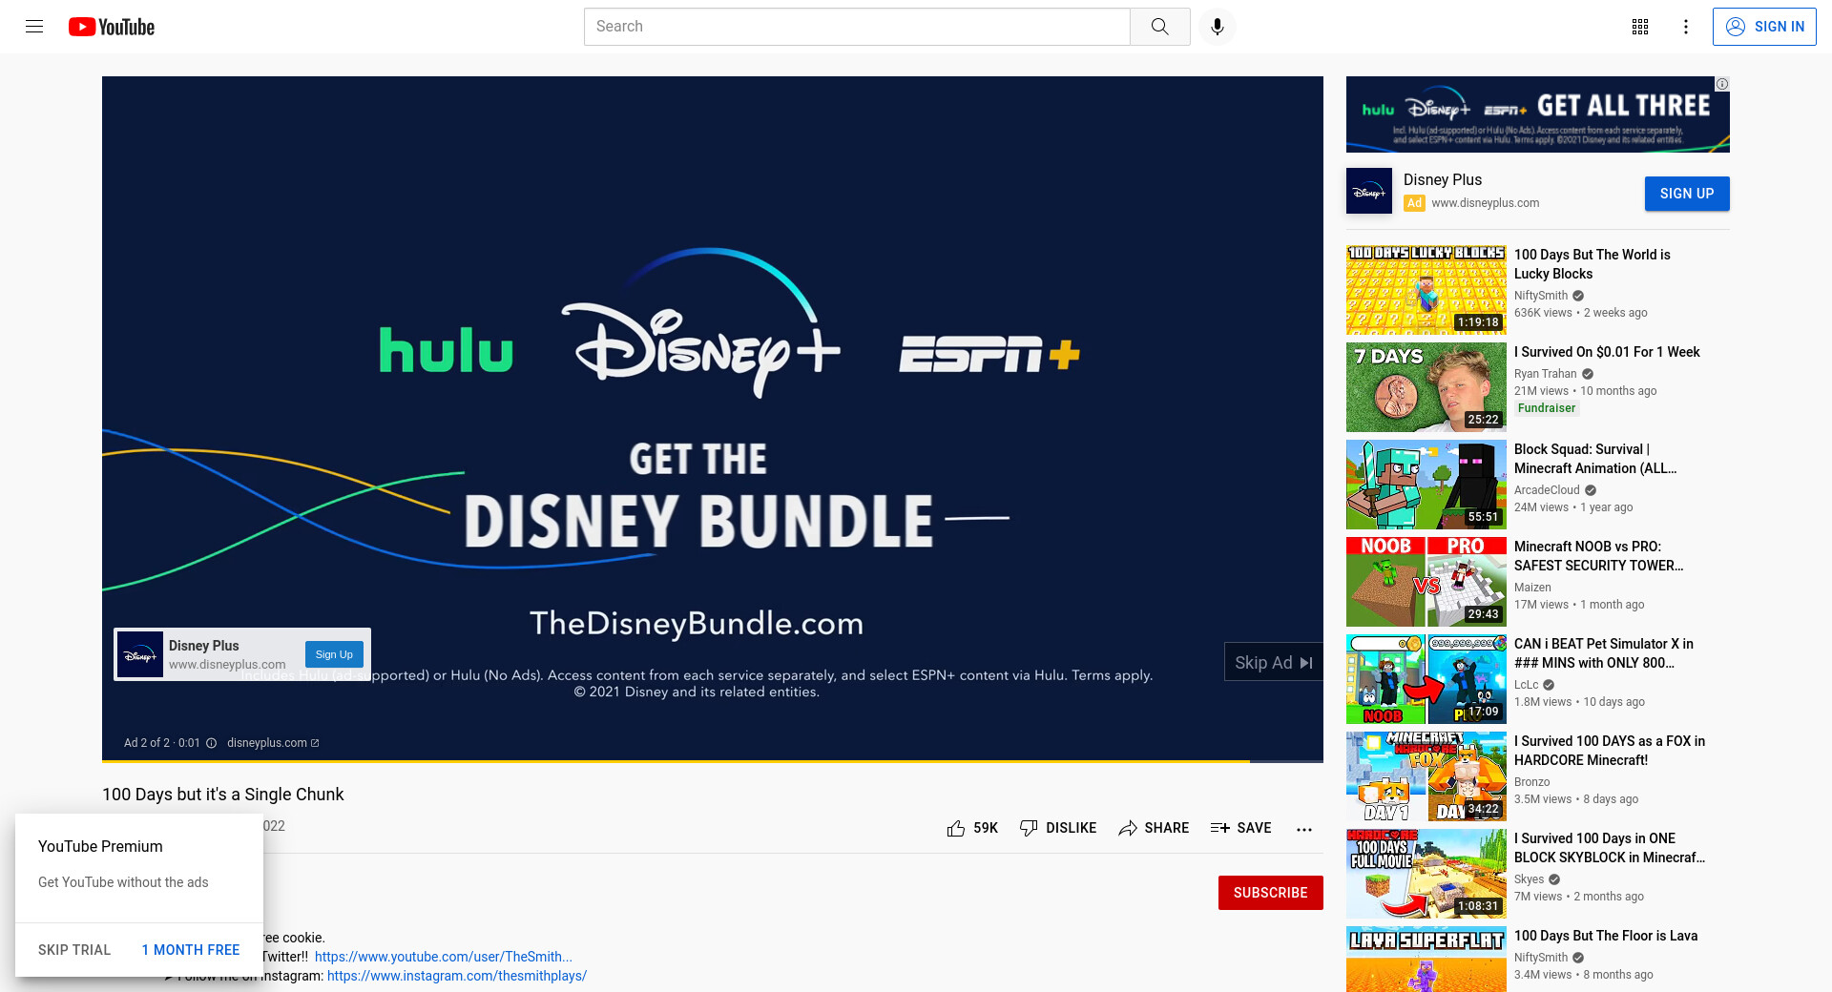Open Bronzo channel name

[1531, 782]
